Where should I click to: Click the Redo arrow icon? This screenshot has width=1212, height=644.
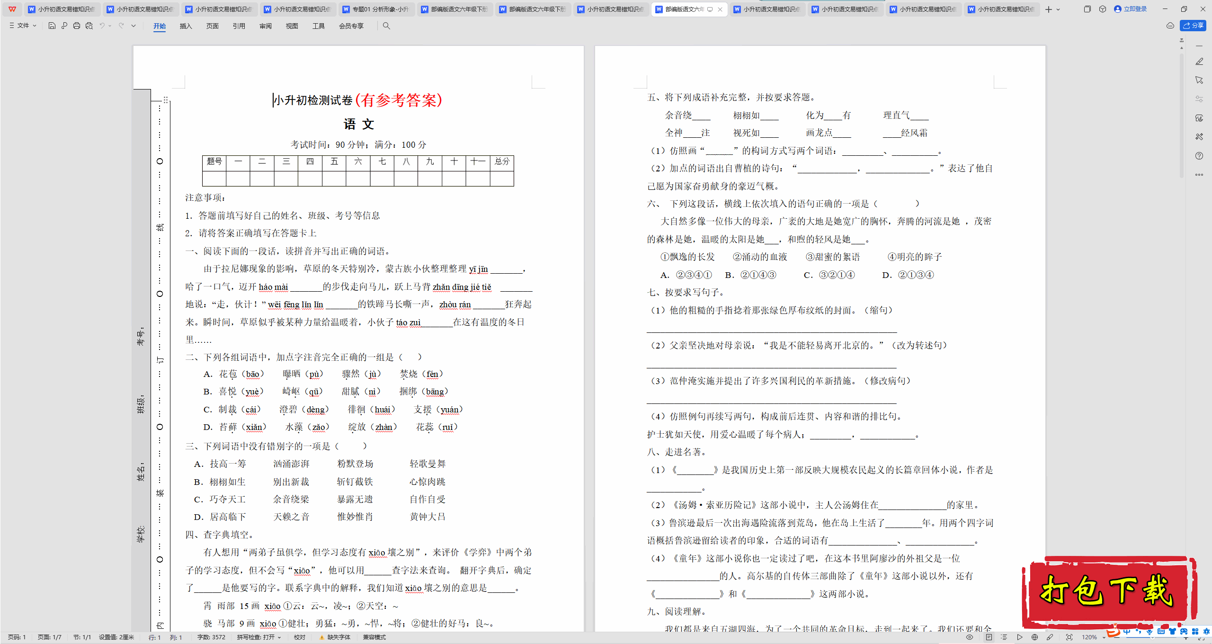pyautogui.click(x=121, y=26)
